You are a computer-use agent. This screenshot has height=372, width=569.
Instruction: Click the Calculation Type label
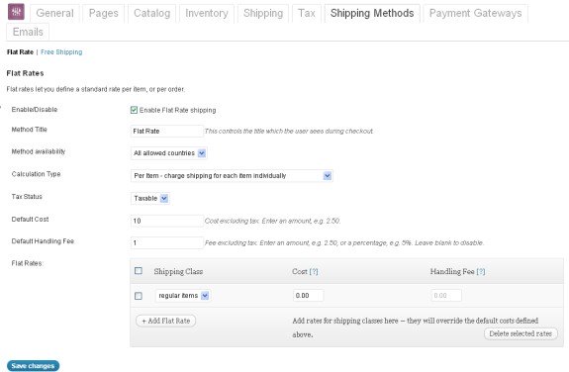(36, 174)
